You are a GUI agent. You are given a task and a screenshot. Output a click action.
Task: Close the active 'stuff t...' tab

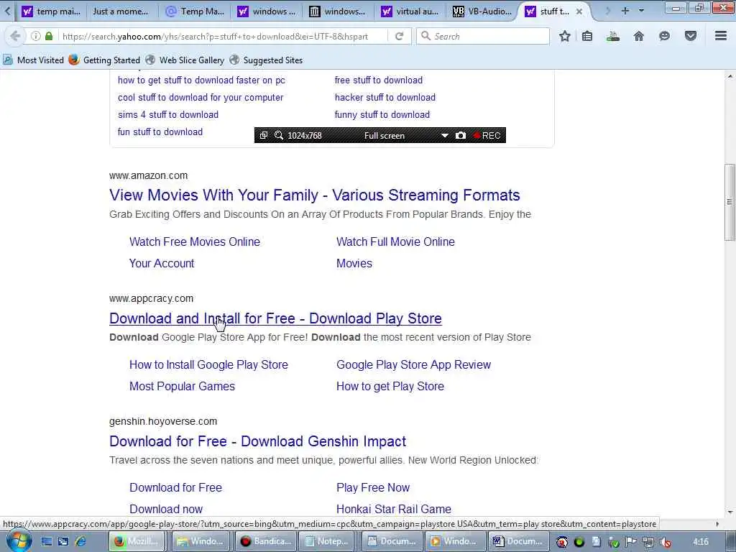point(579,11)
